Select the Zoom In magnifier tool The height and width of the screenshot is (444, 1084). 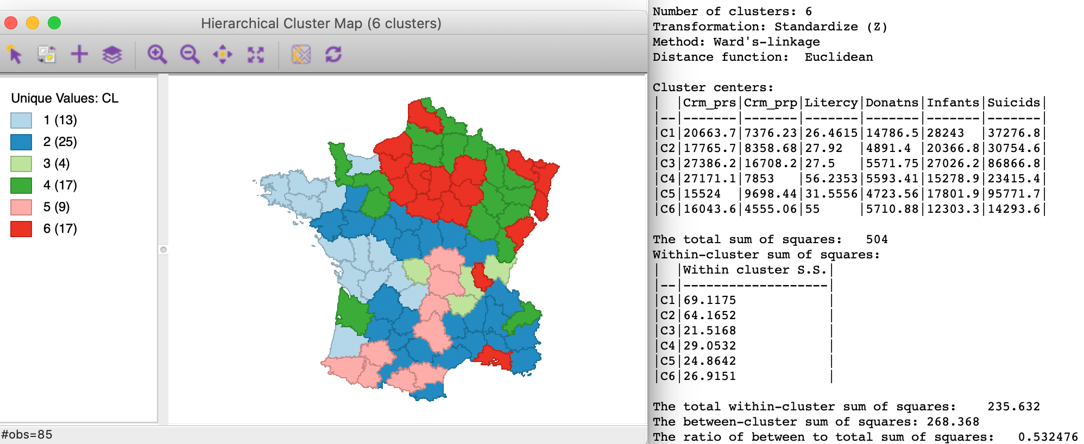pos(157,54)
